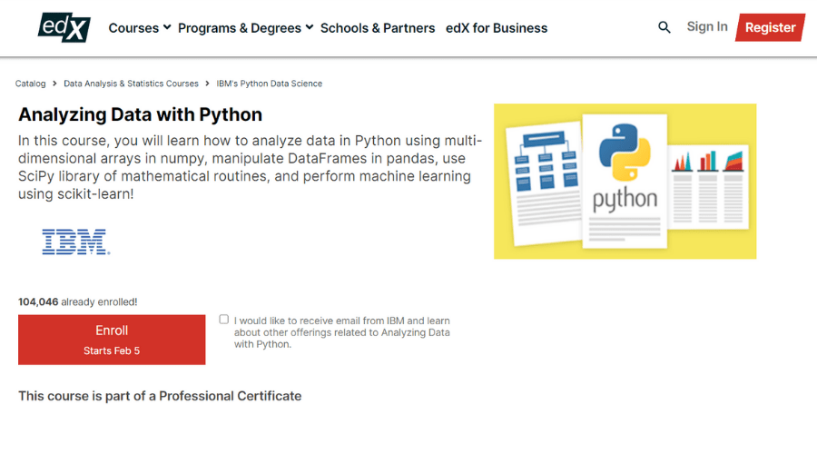Image resolution: width=817 pixels, height=454 pixels.
Task: Open the search magnifier icon
Action: coord(664,27)
